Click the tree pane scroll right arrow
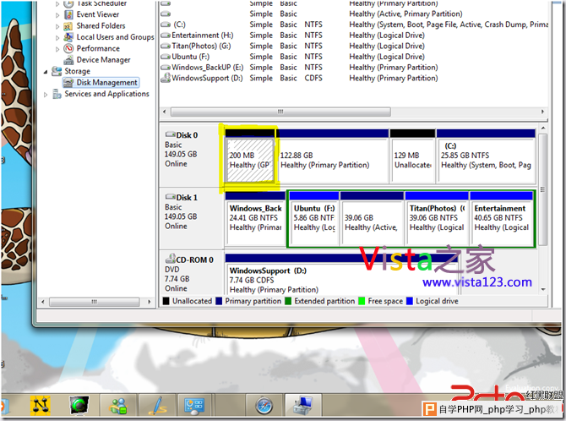The image size is (566, 421). click(x=149, y=302)
